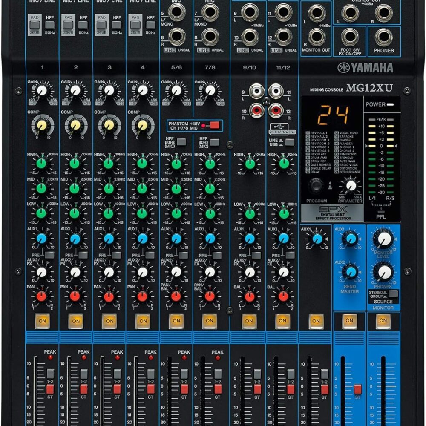This screenshot has width=426, height=426.
Task: Select the blue AUX1 knob on channel 4
Action: 143,239
